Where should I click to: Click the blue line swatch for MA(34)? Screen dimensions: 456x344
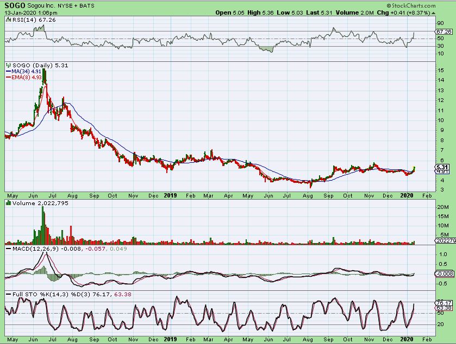tap(8, 71)
